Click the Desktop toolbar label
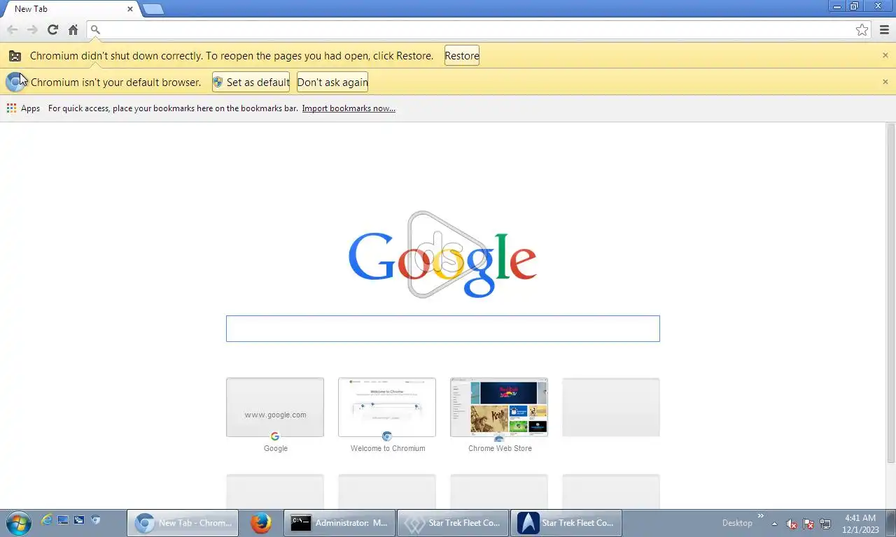This screenshot has width=896, height=537. click(x=737, y=523)
